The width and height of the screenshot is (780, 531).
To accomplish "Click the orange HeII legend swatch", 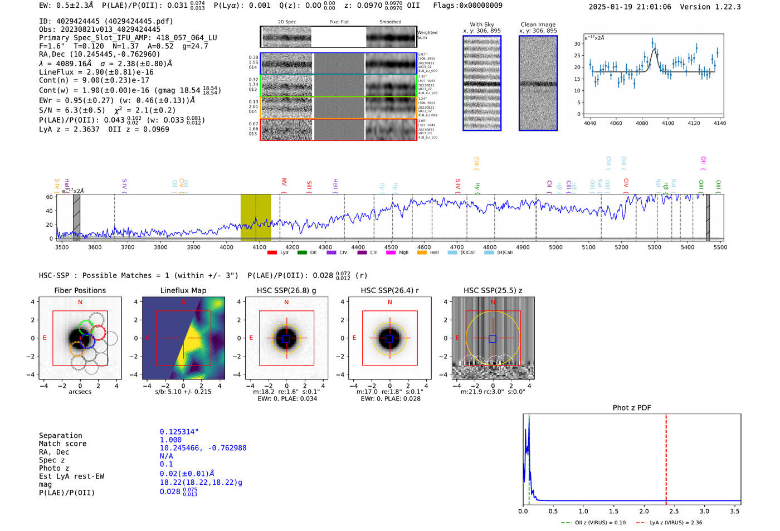I will tap(422, 252).
